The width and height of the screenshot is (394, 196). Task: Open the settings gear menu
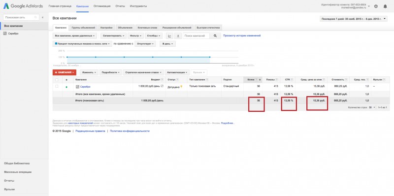[x=376, y=6]
